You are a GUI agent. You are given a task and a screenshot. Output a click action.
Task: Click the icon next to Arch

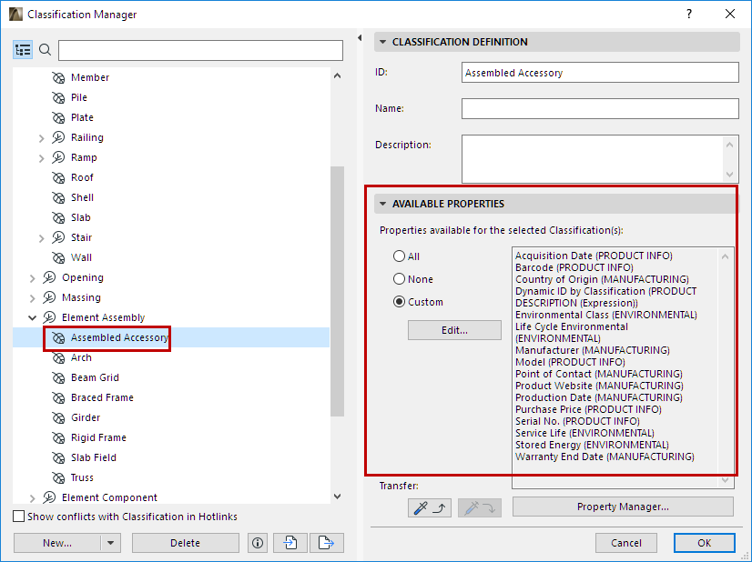click(58, 358)
